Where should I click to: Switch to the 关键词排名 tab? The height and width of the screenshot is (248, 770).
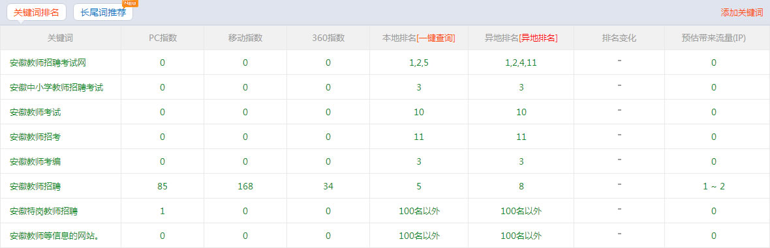[x=37, y=13]
